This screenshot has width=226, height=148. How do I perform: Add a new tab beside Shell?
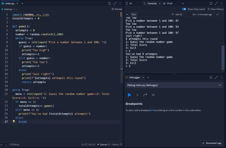tap(183, 3)
